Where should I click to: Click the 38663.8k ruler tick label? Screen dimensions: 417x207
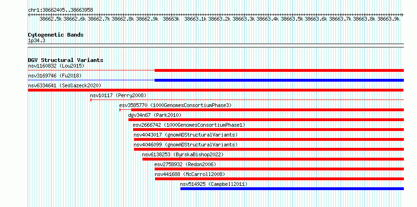[x=365, y=19]
